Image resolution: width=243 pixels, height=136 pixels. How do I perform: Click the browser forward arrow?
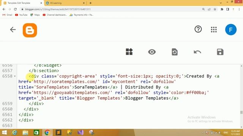click(x=9, y=9)
